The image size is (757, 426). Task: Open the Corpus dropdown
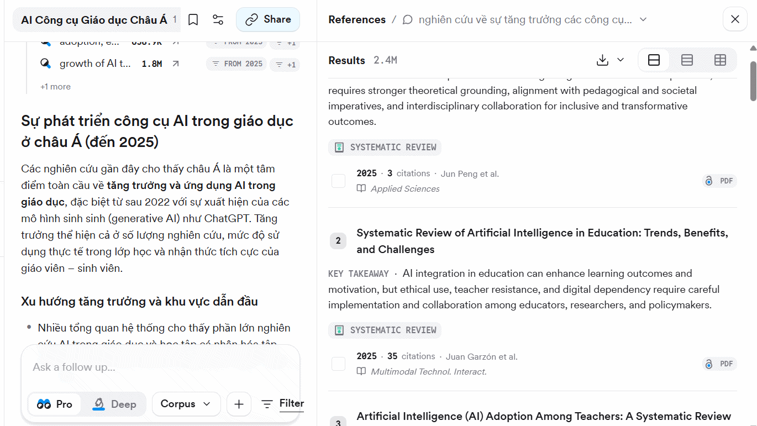pos(186,404)
